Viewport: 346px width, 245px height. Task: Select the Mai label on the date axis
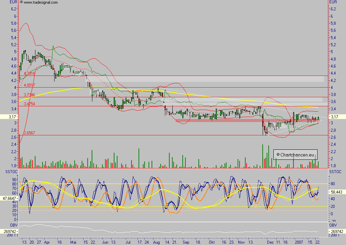[73, 242]
